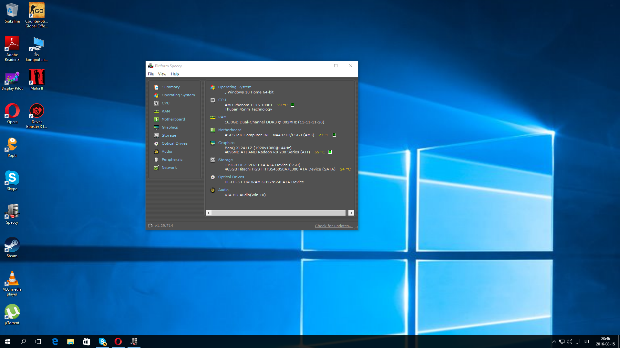Click the CPU heading link in summary
Viewport: 620px width, 348px height.
pos(222,100)
